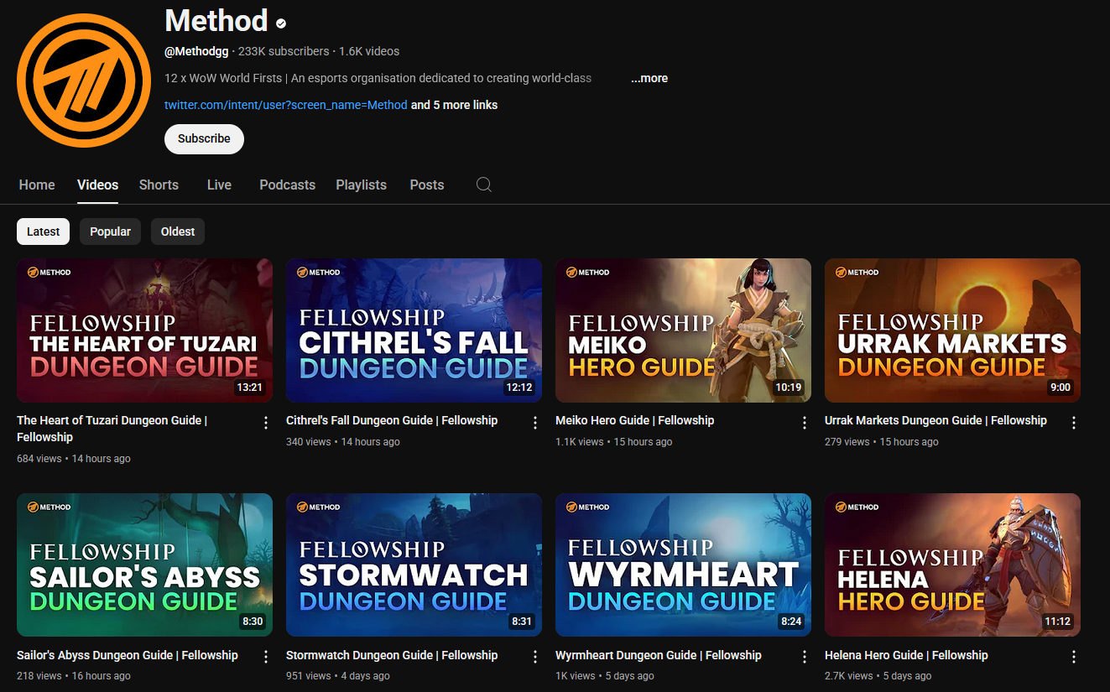
Task: Open 'Cithrel's Fall Dungeon Guide' title link
Action: pyautogui.click(x=392, y=420)
